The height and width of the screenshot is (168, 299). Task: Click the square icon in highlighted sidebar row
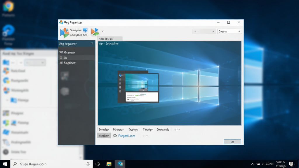coord(61,57)
